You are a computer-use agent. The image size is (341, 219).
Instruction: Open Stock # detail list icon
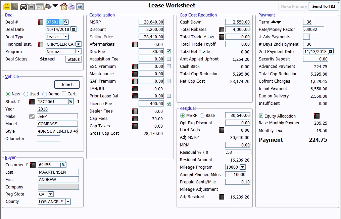click(32, 102)
